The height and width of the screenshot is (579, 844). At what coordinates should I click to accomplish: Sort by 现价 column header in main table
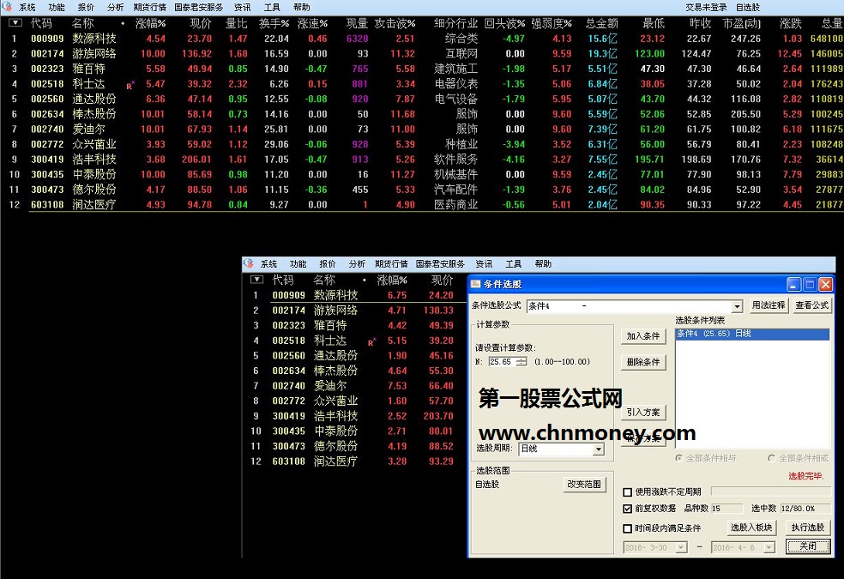click(201, 23)
